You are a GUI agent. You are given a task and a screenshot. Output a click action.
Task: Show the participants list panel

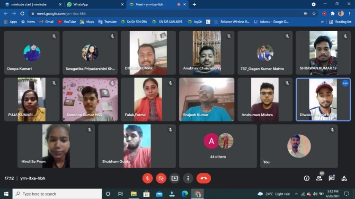tap(319, 178)
